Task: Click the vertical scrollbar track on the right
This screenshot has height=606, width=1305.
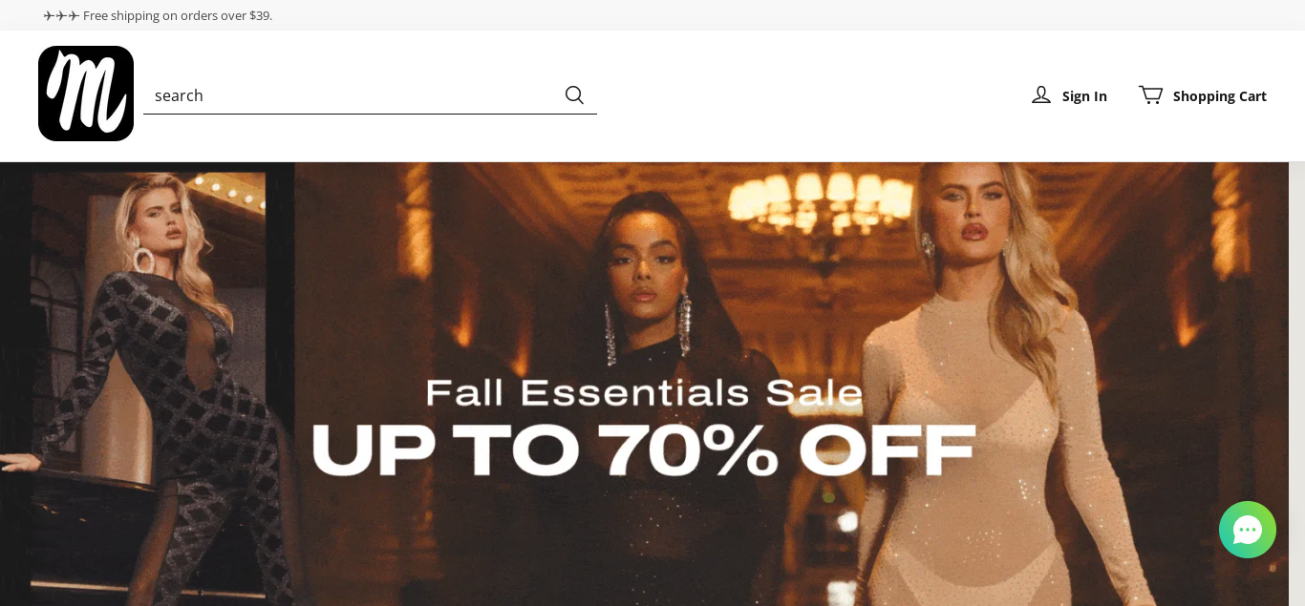Action: [x=1296, y=384]
